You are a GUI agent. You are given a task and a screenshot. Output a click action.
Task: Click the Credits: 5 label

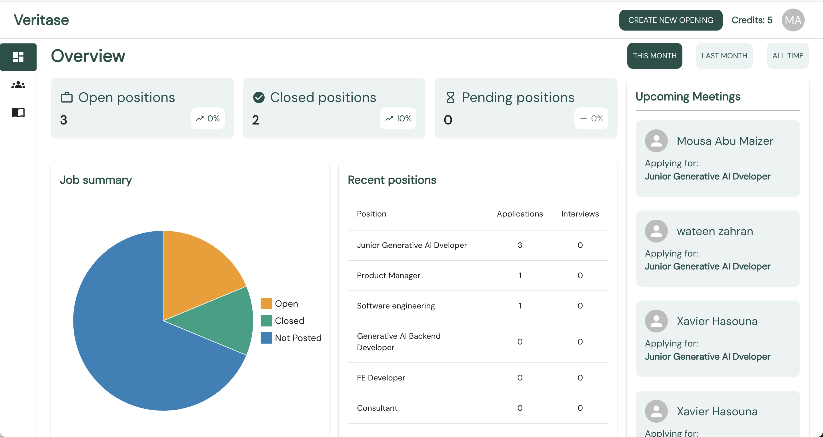click(x=752, y=20)
